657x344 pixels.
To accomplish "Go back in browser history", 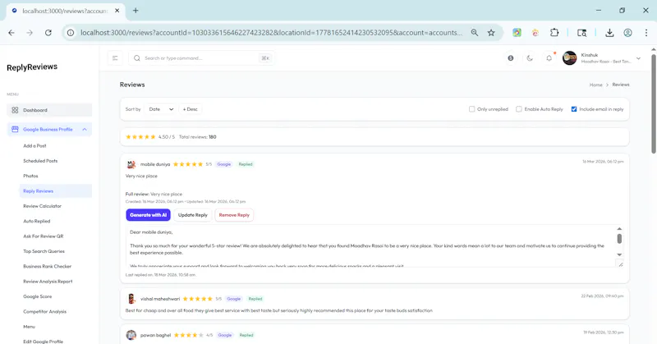I will coord(11,33).
